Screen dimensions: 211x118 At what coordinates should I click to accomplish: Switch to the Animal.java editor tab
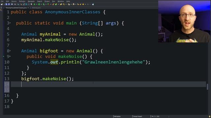coord(35,8)
